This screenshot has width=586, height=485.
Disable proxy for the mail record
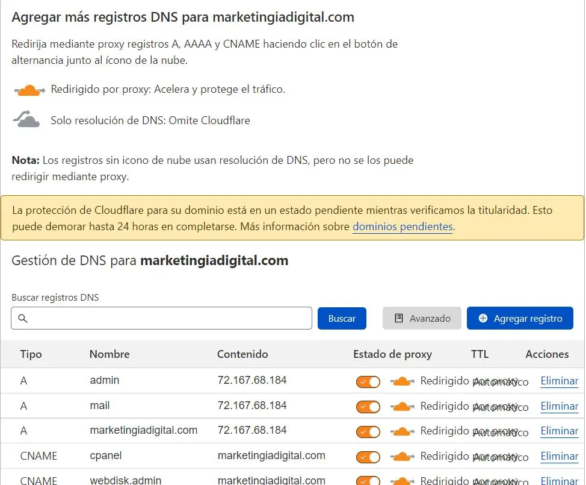[x=368, y=407]
